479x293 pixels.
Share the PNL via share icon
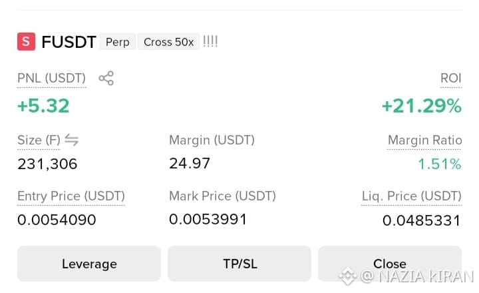point(106,79)
